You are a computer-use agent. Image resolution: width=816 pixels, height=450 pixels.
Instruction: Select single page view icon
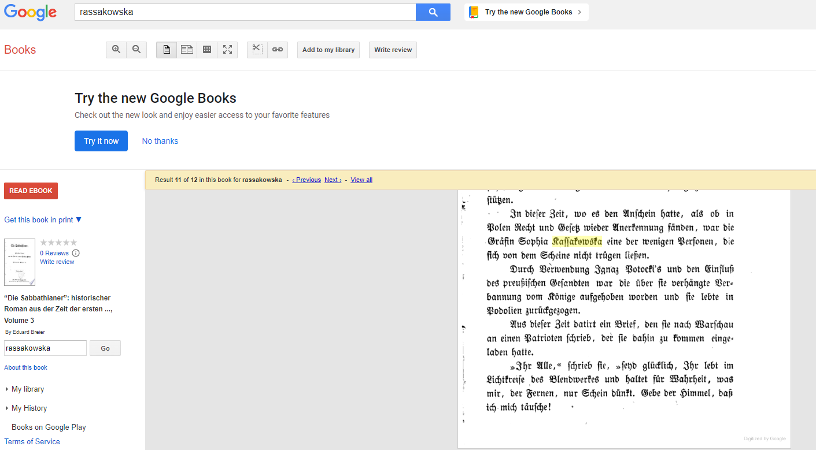coord(167,50)
